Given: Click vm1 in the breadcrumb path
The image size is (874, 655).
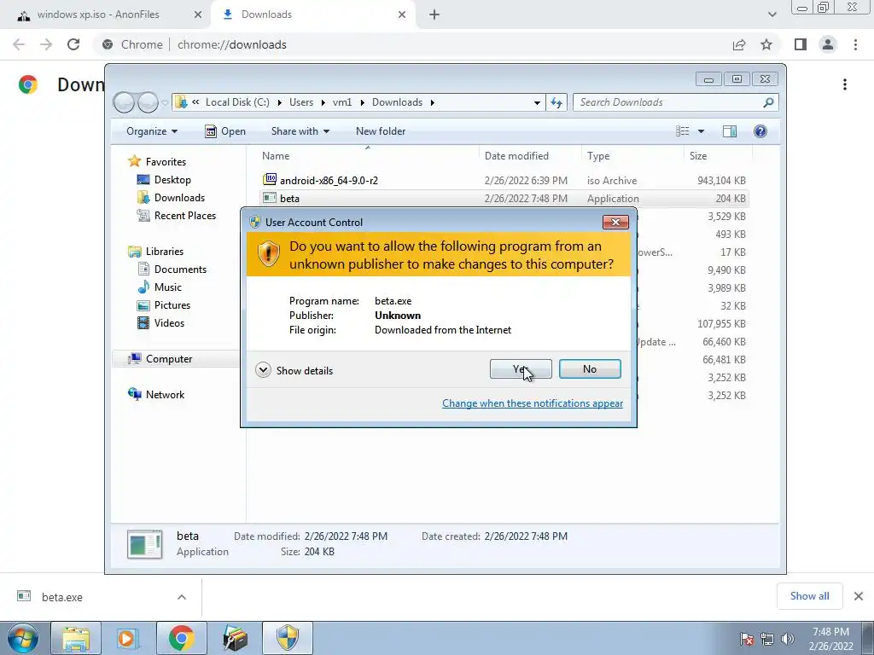Looking at the screenshot, I should click(x=342, y=102).
